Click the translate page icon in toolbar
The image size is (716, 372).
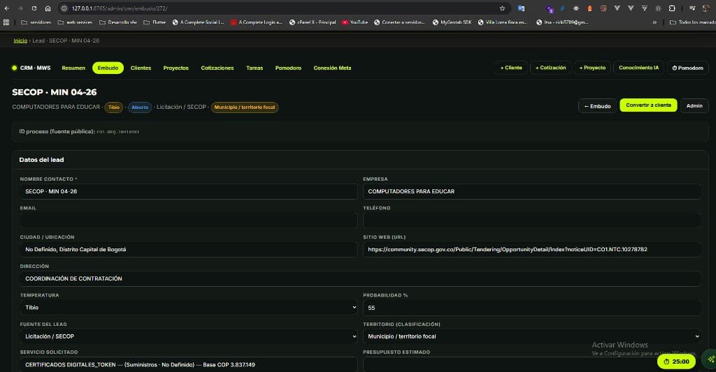[521, 8]
